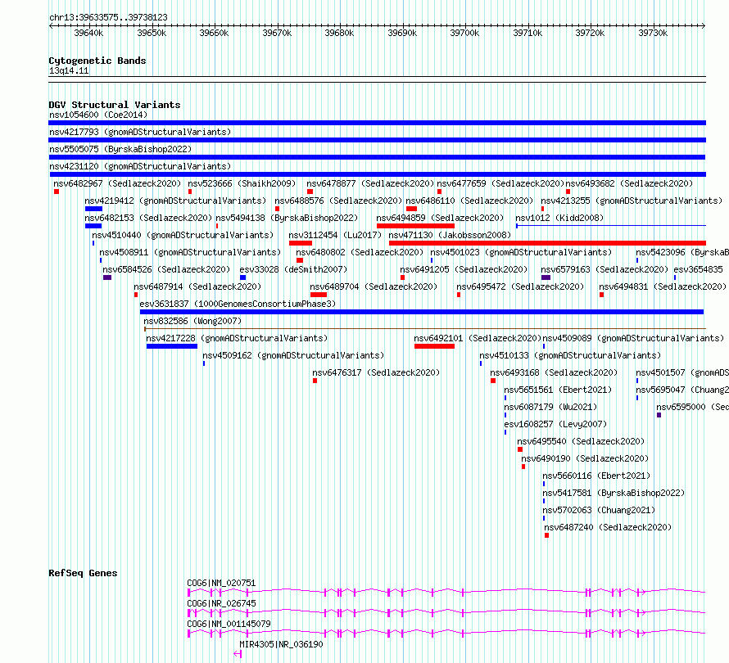Select red bar under nsv6489704
This screenshot has height=663, width=729.
pos(319,295)
